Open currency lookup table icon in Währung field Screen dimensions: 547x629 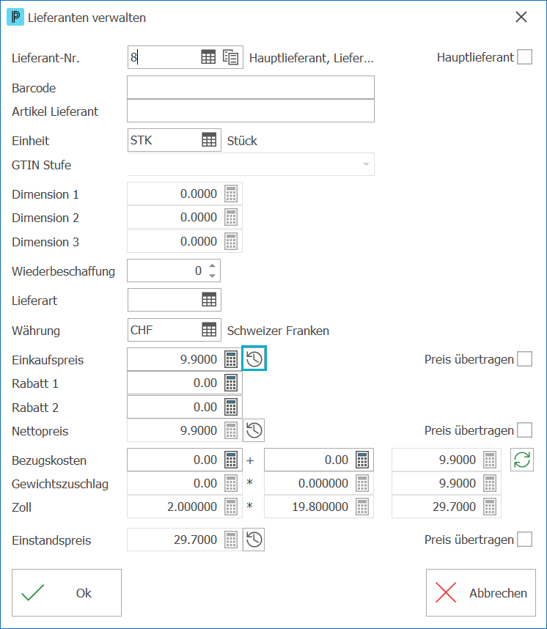tap(209, 330)
